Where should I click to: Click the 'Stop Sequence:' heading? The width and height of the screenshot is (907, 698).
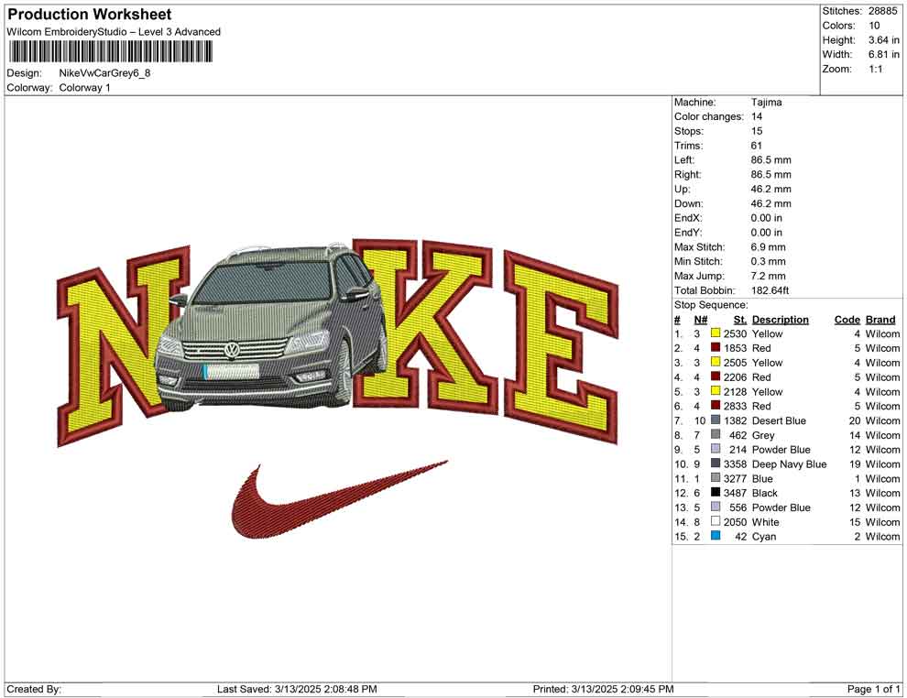click(711, 305)
